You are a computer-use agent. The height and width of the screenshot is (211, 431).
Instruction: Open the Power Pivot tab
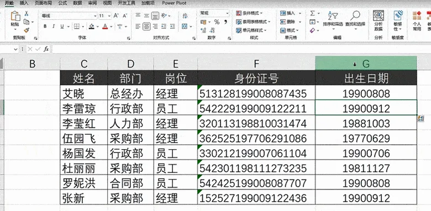tap(174, 3)
